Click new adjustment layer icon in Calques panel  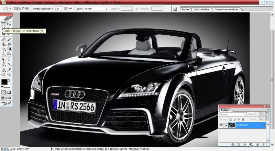tap(251, 144)
